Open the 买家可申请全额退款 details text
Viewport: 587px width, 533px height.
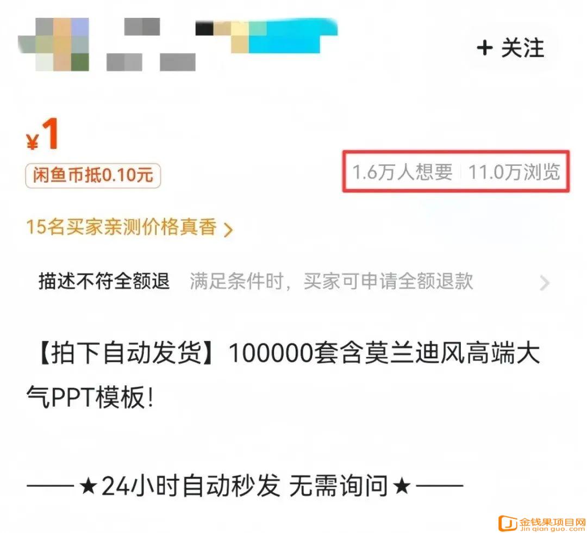(x=388, y=281)
